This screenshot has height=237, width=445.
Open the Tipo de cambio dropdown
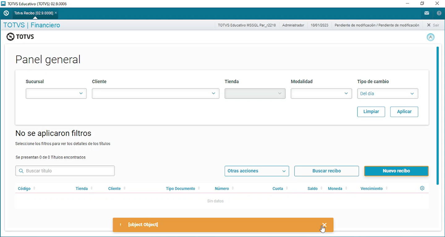click(387, 94)
